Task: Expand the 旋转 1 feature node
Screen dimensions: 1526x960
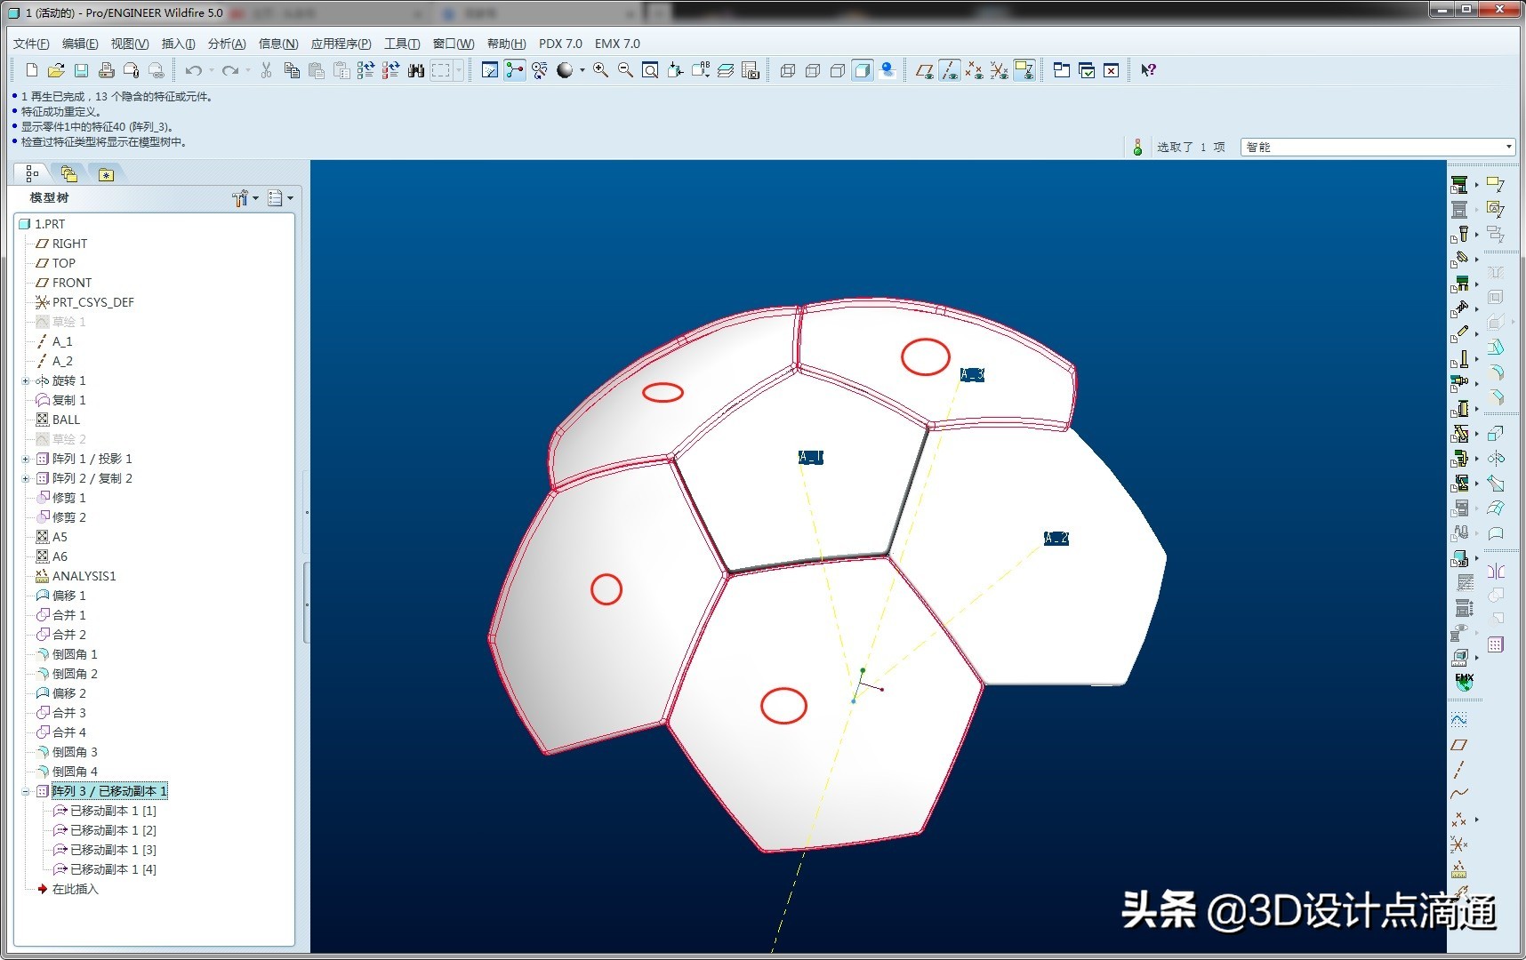Action: point(26,380)
